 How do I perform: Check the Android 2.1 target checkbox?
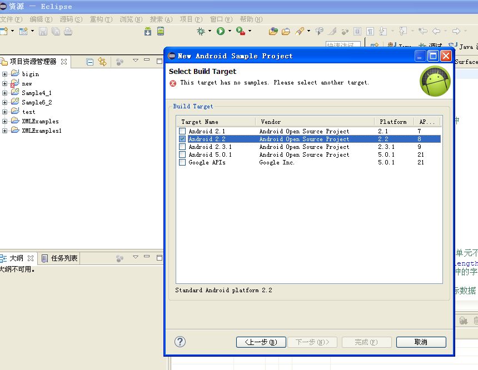(x=182, y=131)
